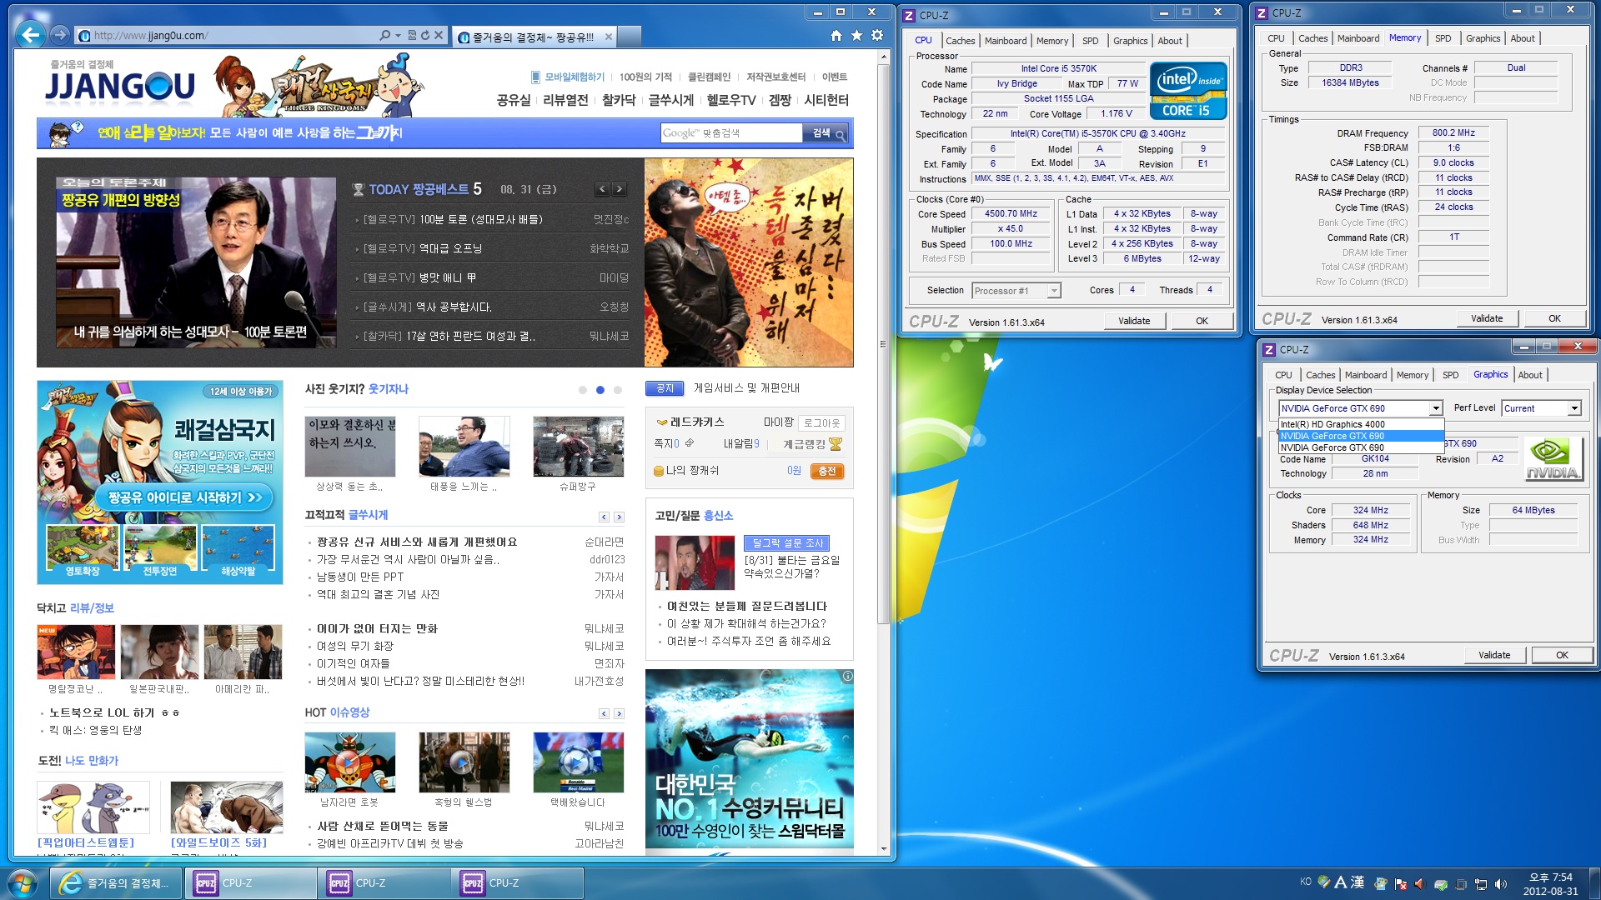Choose Intel(R) HD Graphics 4000 from list
Image resolution: width=1601 pixels, height=900 pixels.
[1361, 424]
